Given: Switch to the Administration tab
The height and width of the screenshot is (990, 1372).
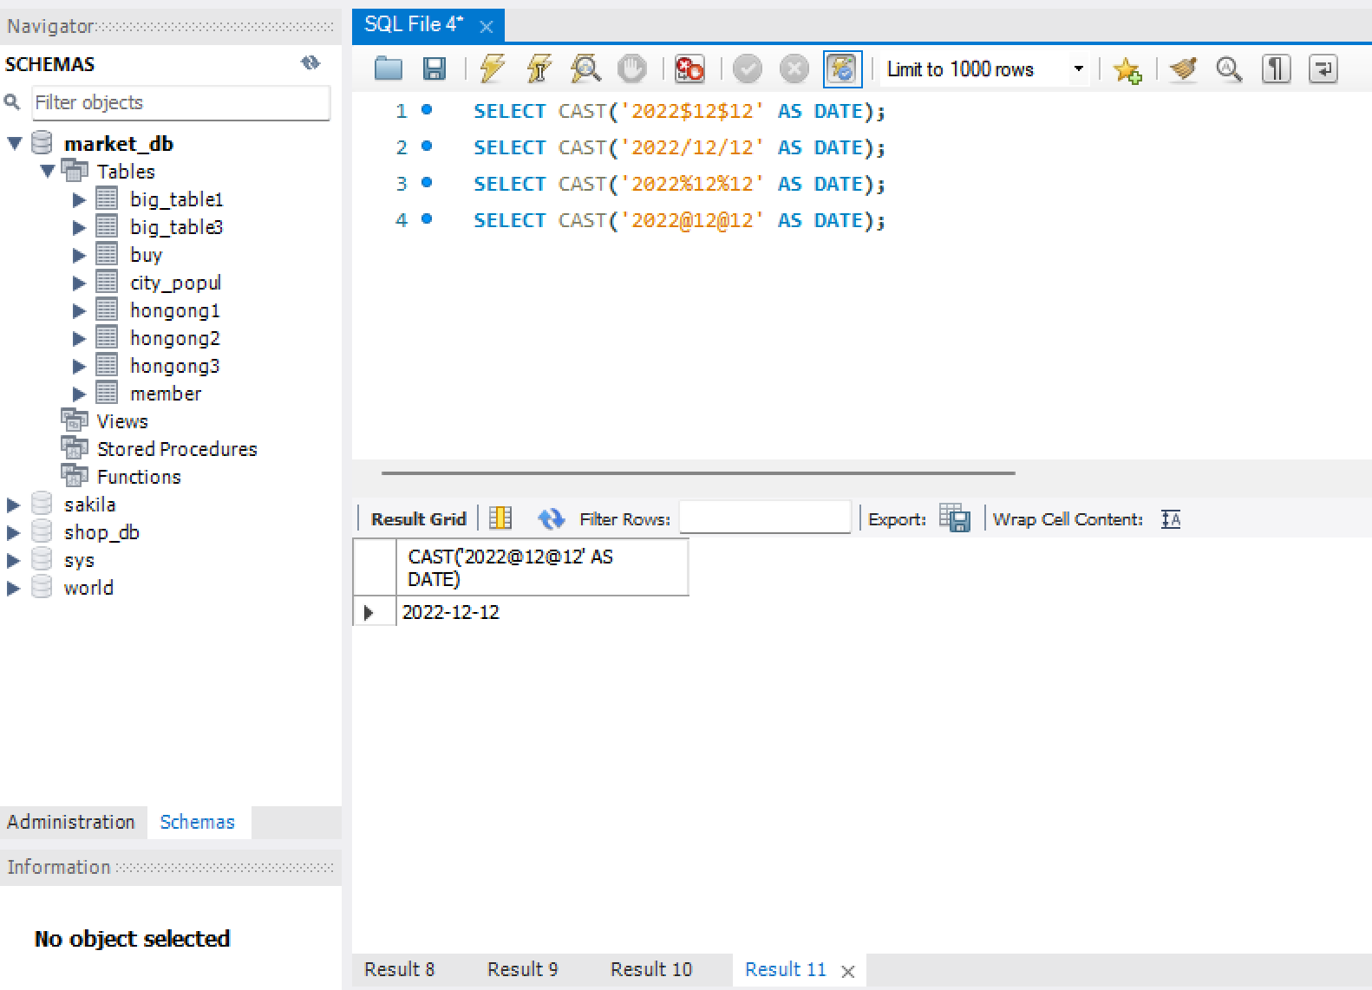Looking at the screenshot, I should (71, 822).
